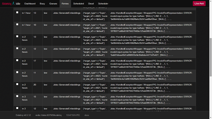The image size is (212, 119).
Task: Click the retry count 17
Action: coord(35,61)
